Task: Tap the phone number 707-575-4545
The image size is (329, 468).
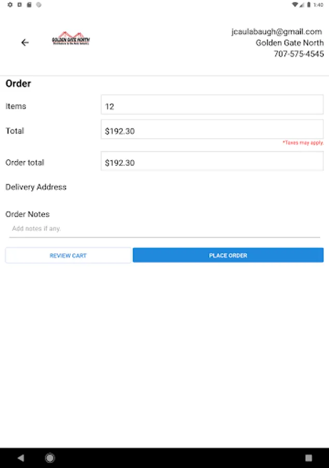Action: [298, 54]
